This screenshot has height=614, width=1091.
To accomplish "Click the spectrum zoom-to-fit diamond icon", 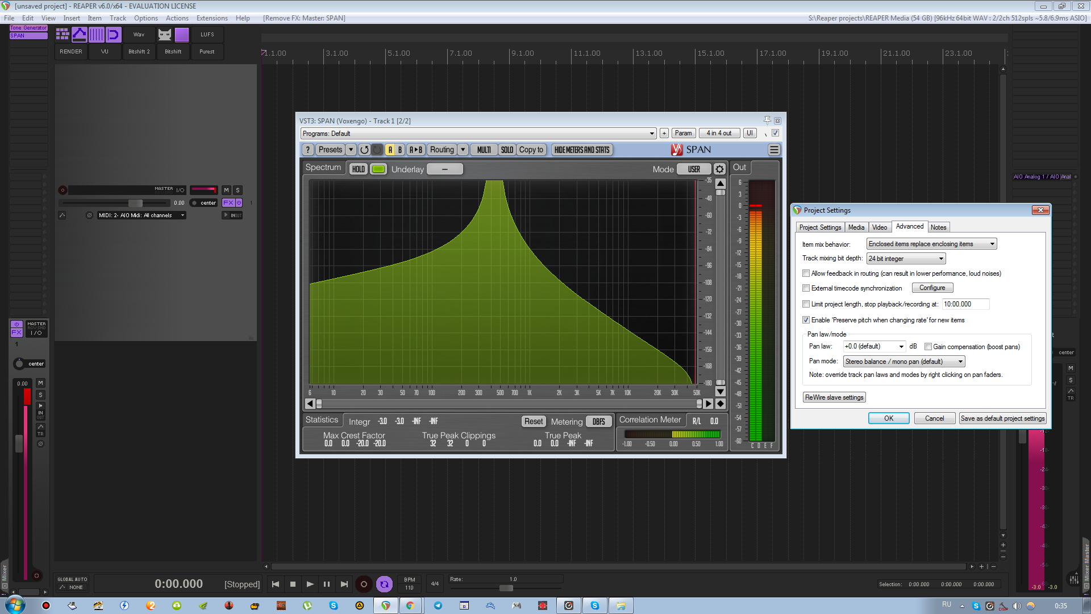I will [721, 404].
